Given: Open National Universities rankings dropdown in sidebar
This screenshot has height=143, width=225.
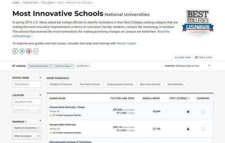Looking at the screenshot, I should coord(27,128).
